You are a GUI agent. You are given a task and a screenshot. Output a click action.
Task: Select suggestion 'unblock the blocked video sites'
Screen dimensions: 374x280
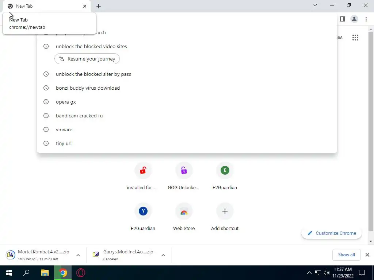[x=187, y=46]
